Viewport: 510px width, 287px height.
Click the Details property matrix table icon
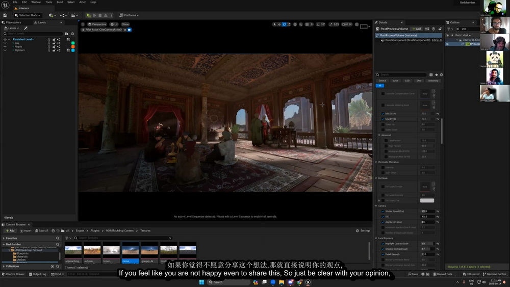pyautogui.click(x=431, y=75)
